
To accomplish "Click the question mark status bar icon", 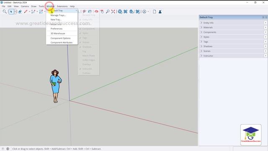I will click(3, 149).
